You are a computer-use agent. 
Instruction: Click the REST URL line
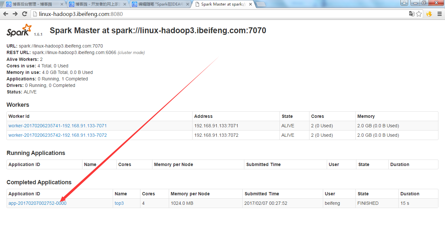(x=76, y=52)
